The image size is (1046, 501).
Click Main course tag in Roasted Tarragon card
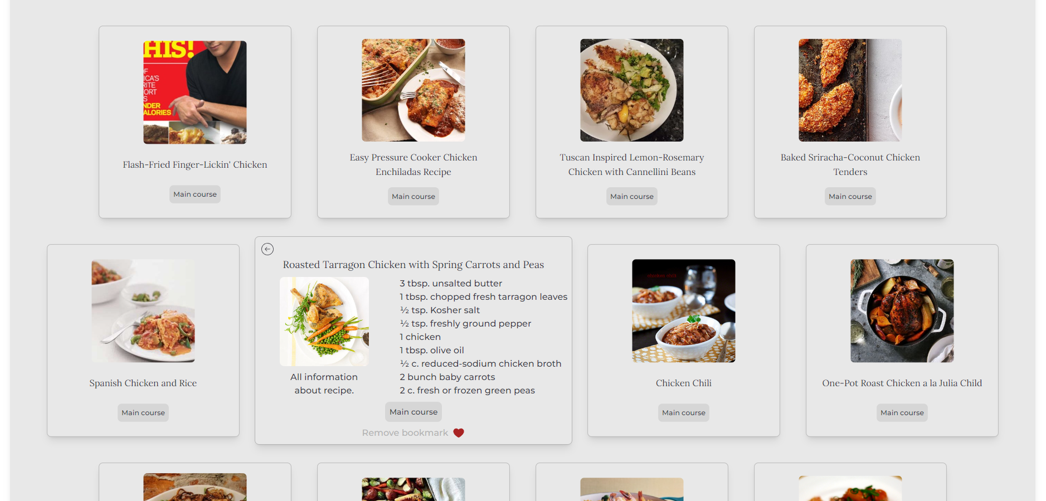click(413, 412)
